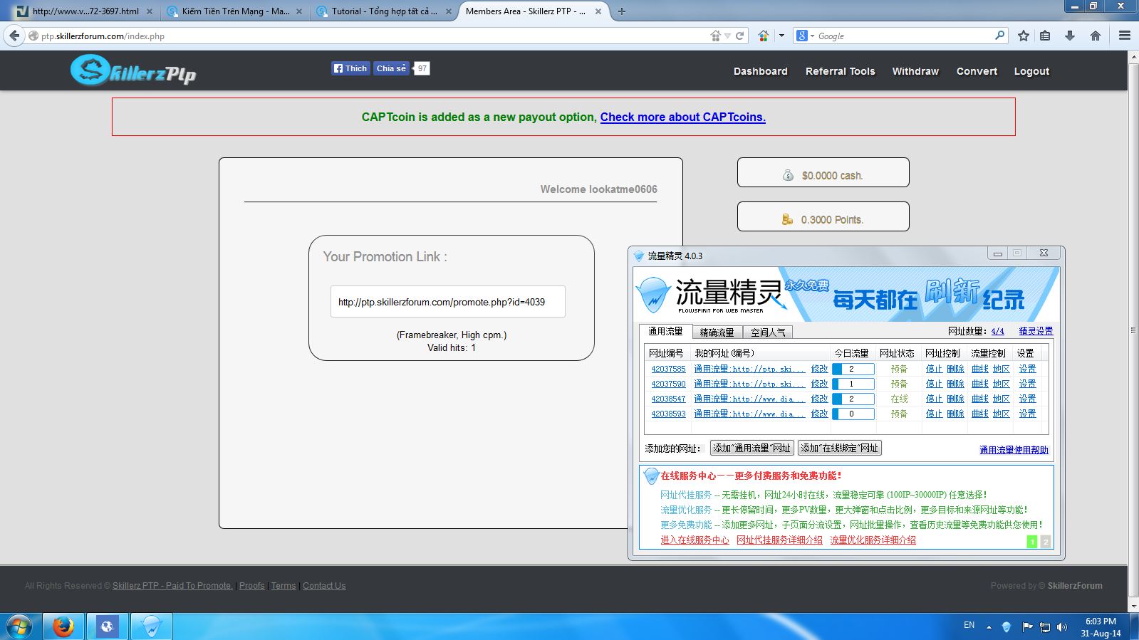1139x640 pixels.
Task: Click the Facebook Chia sẻ share button
Action: coord(391,68)
